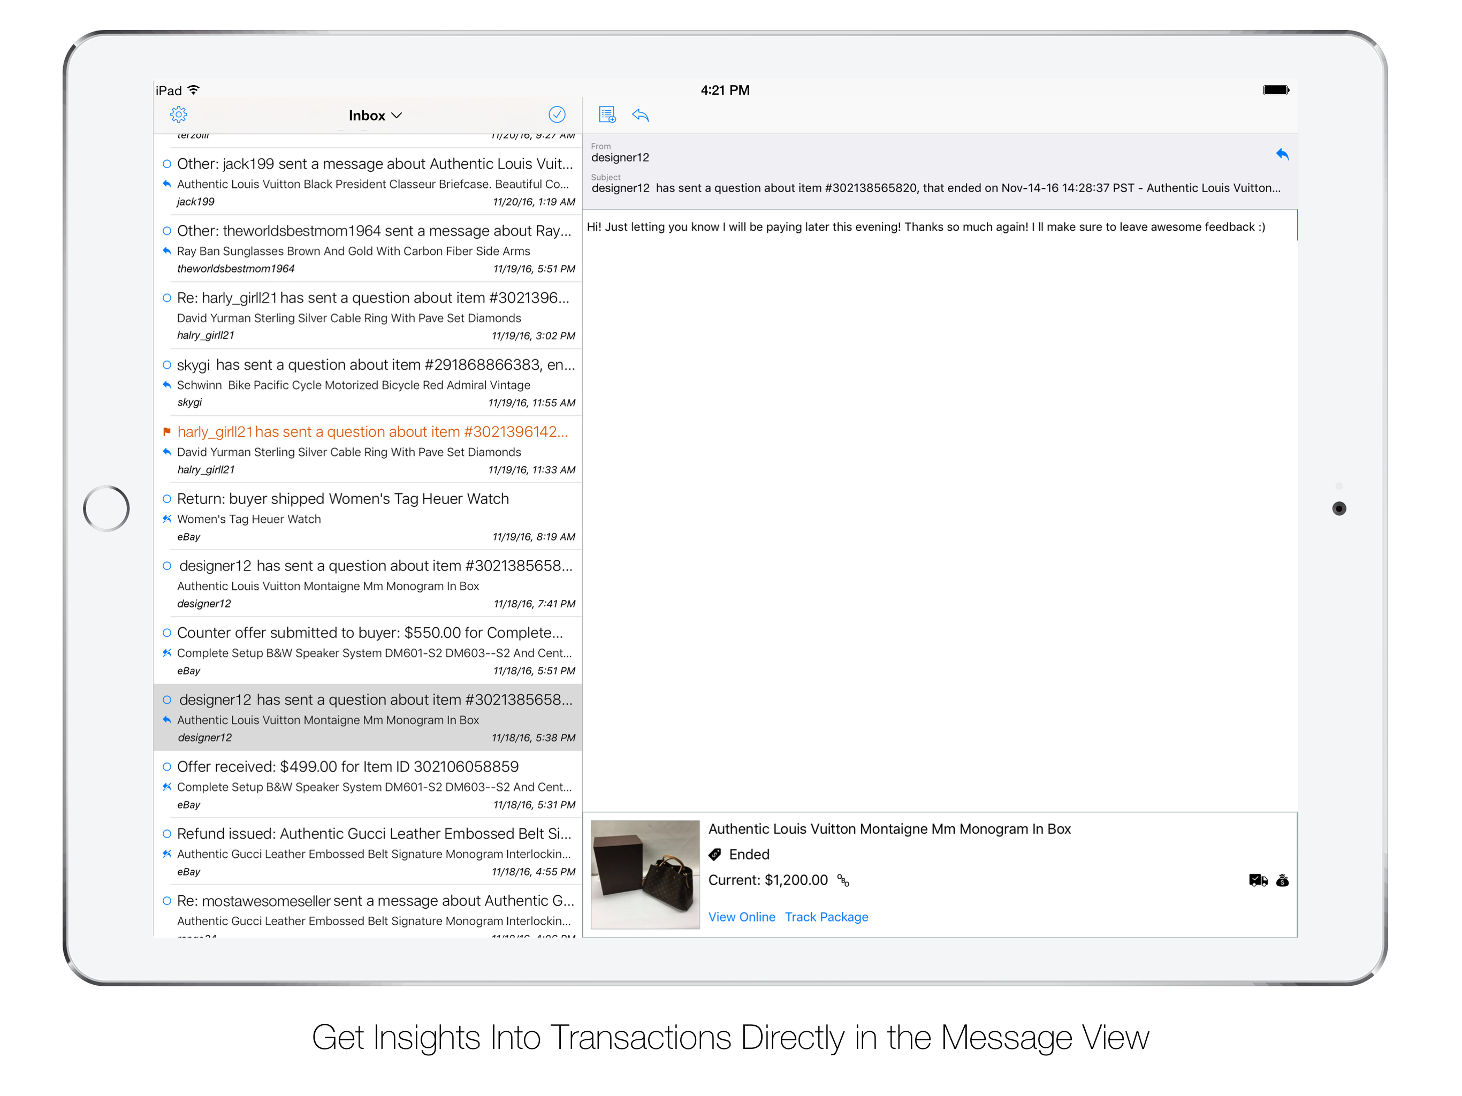
Task: Open settings gear icon
Action: coord(178,115)
